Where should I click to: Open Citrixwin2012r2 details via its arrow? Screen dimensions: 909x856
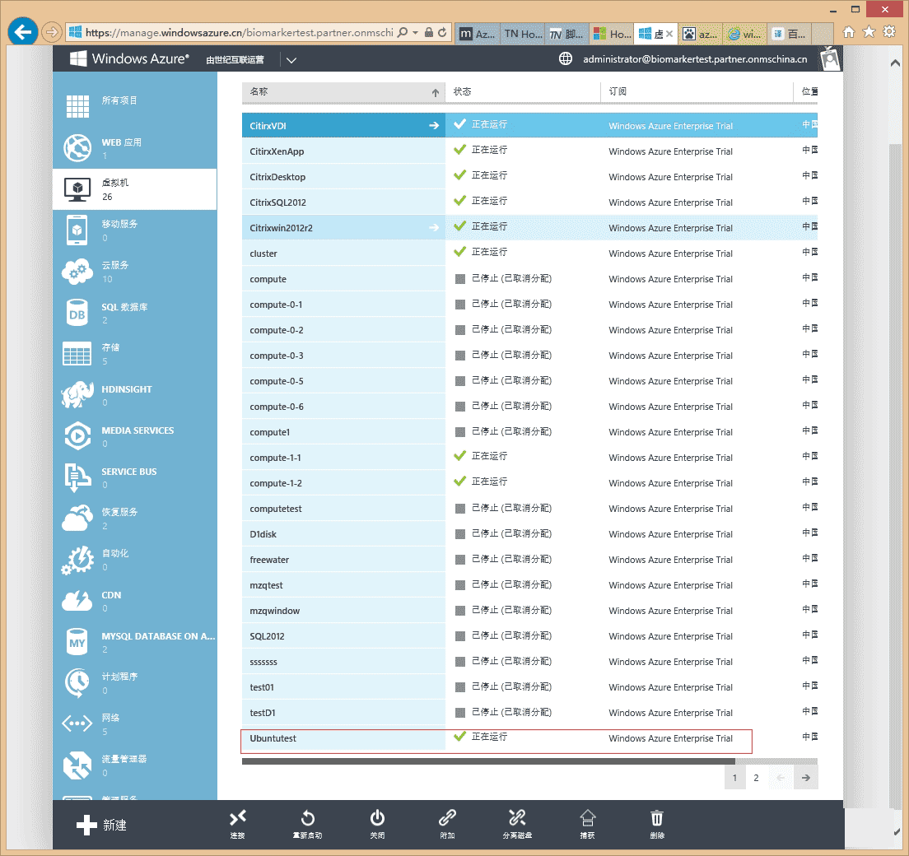pos(434,228)
